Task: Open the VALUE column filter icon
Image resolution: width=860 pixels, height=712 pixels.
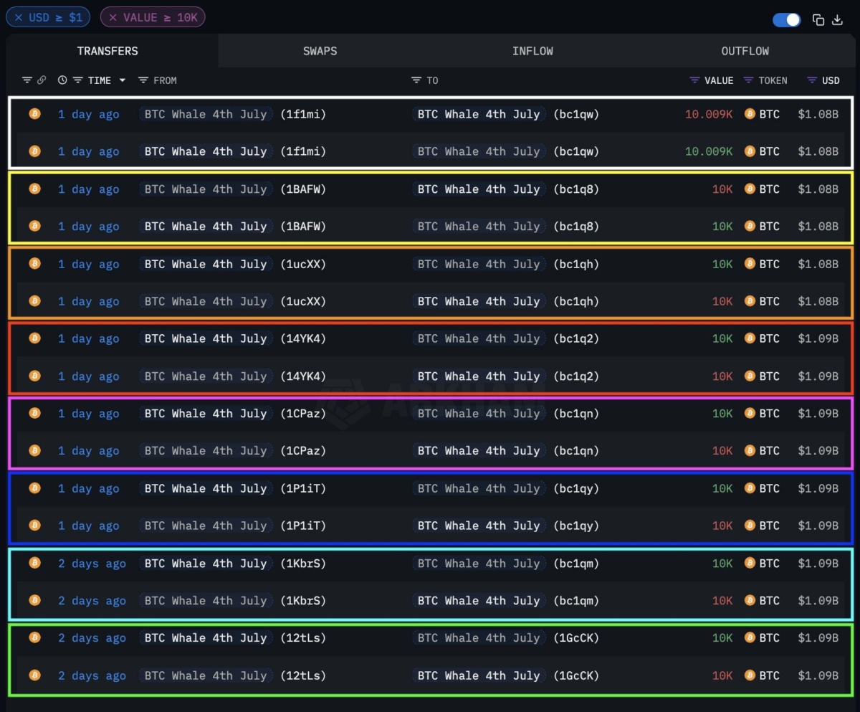Action: tap(694, 80)
